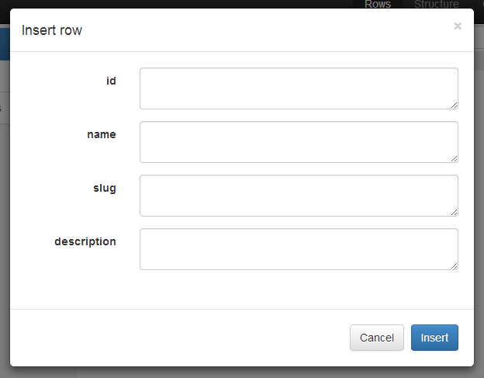Click the id text field

(299, 88)
